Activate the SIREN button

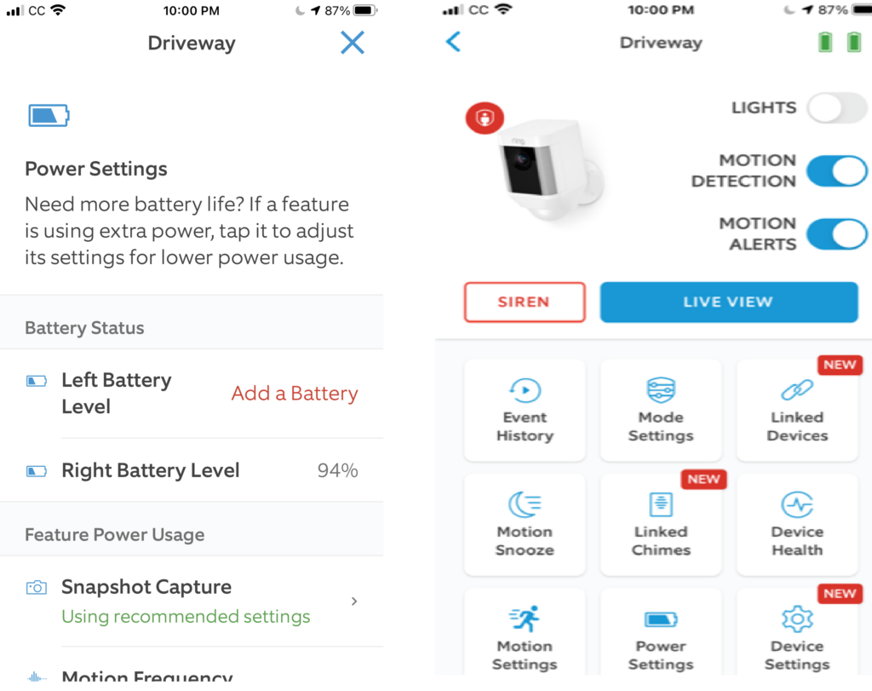click(x=525, y=302)
